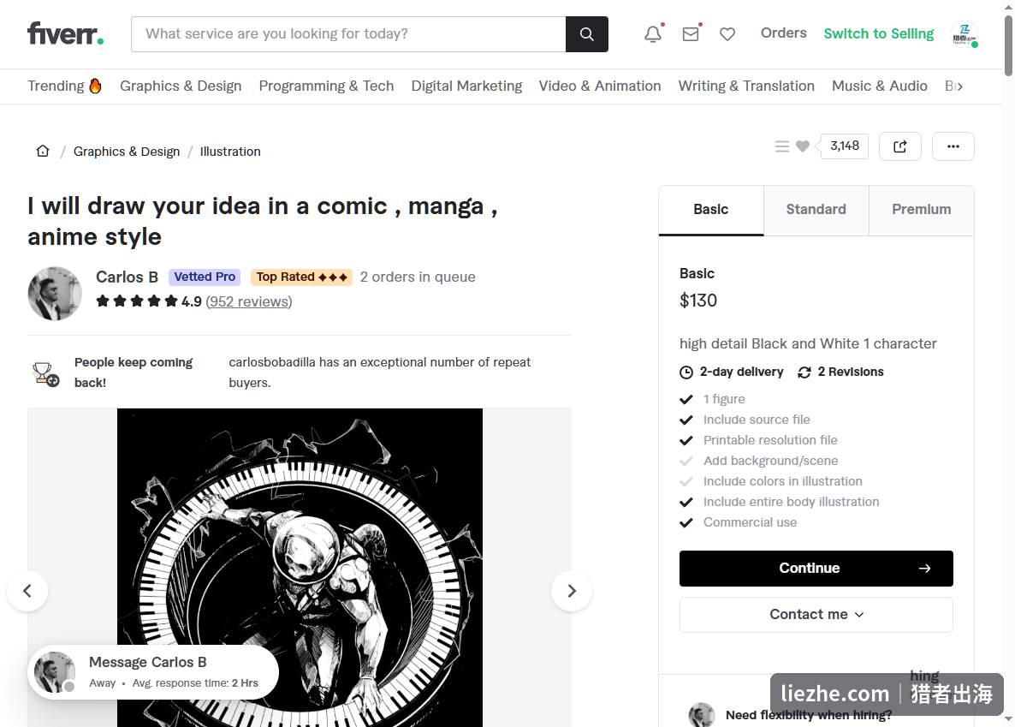
Task: Open Writing & Translation menu
Action: (746, 86)
